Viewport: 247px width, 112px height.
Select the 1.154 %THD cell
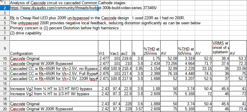click(152, 68)
